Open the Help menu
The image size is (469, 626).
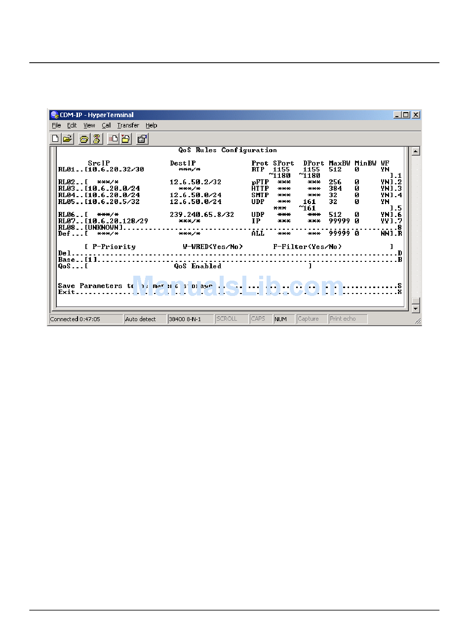pos(152,125)
